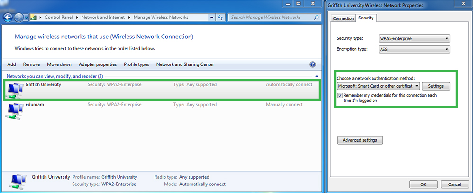Click Move down in the toolbar
Image resolution: width=473 pixels, height=193 pixels.
coord(59,64)
